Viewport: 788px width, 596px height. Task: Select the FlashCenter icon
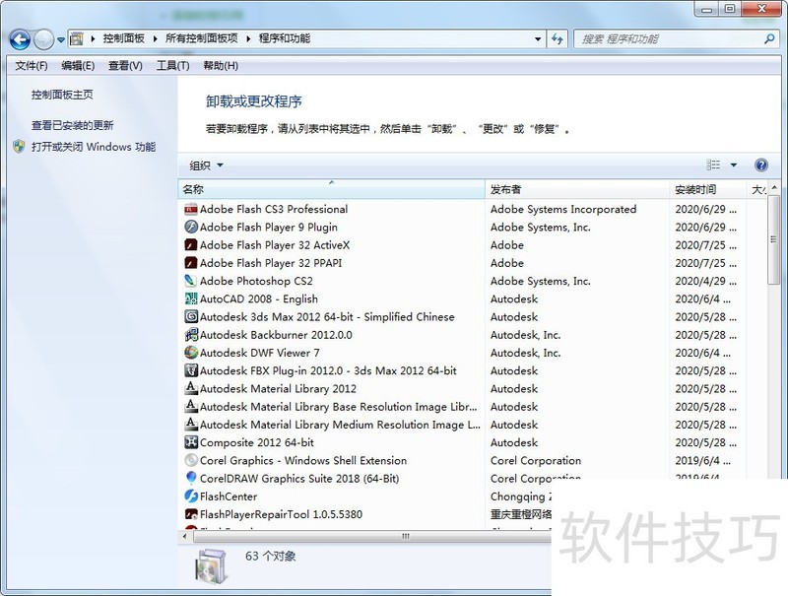coord(191,497)
